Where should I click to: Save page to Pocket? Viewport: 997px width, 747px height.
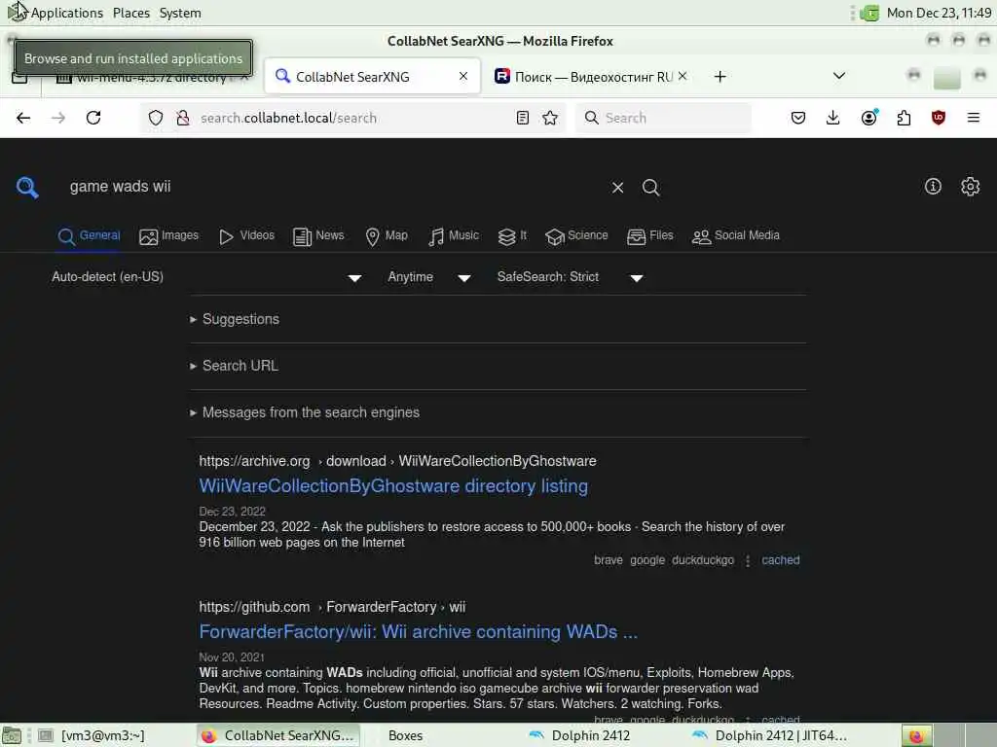pos(798,118)
